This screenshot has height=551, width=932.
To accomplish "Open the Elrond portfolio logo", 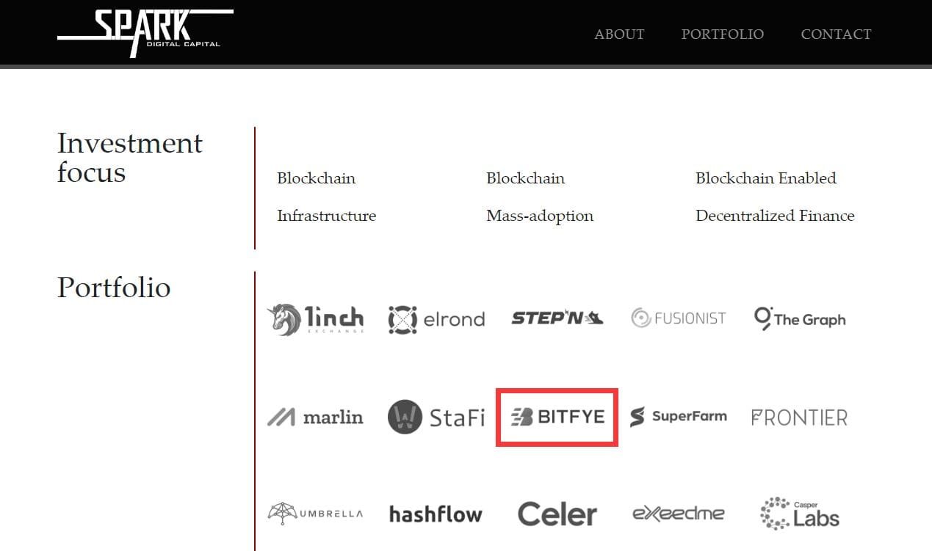I will click(436, 320).
